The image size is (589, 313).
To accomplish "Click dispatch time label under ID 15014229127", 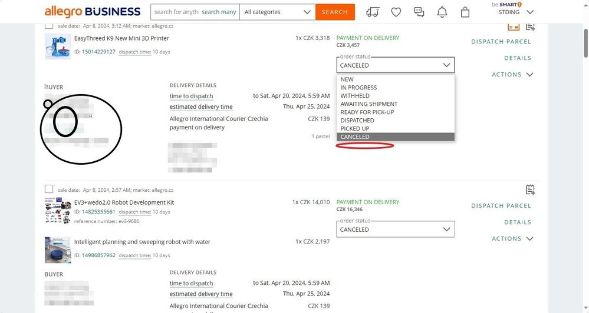I will tap(135, 52).
